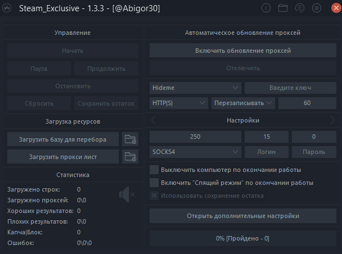Click the Капча|Блок statistic label
This screenshot has width=342, height=254.
[x=25, y=232]
